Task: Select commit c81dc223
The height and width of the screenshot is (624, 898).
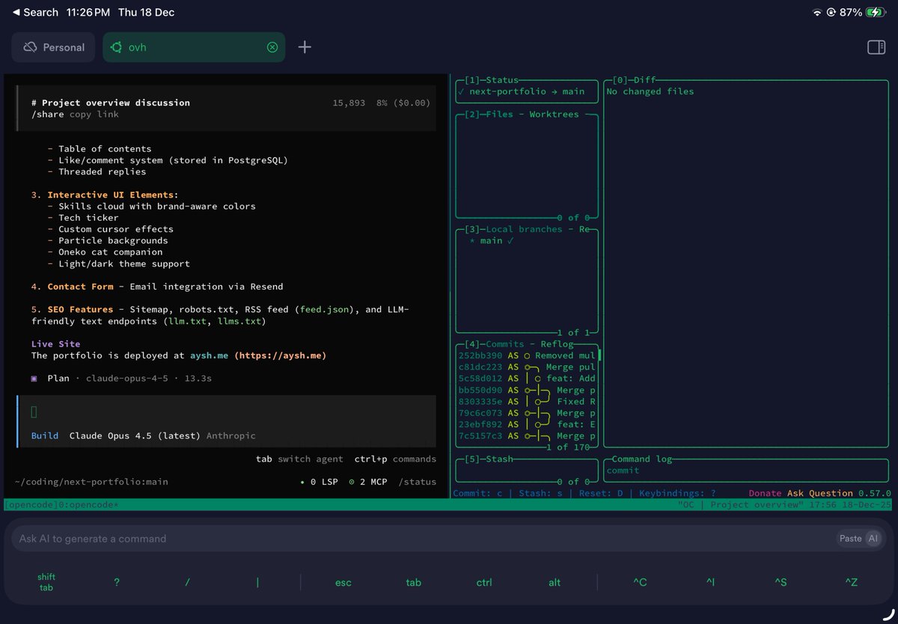Action: (x=527, y=367)
